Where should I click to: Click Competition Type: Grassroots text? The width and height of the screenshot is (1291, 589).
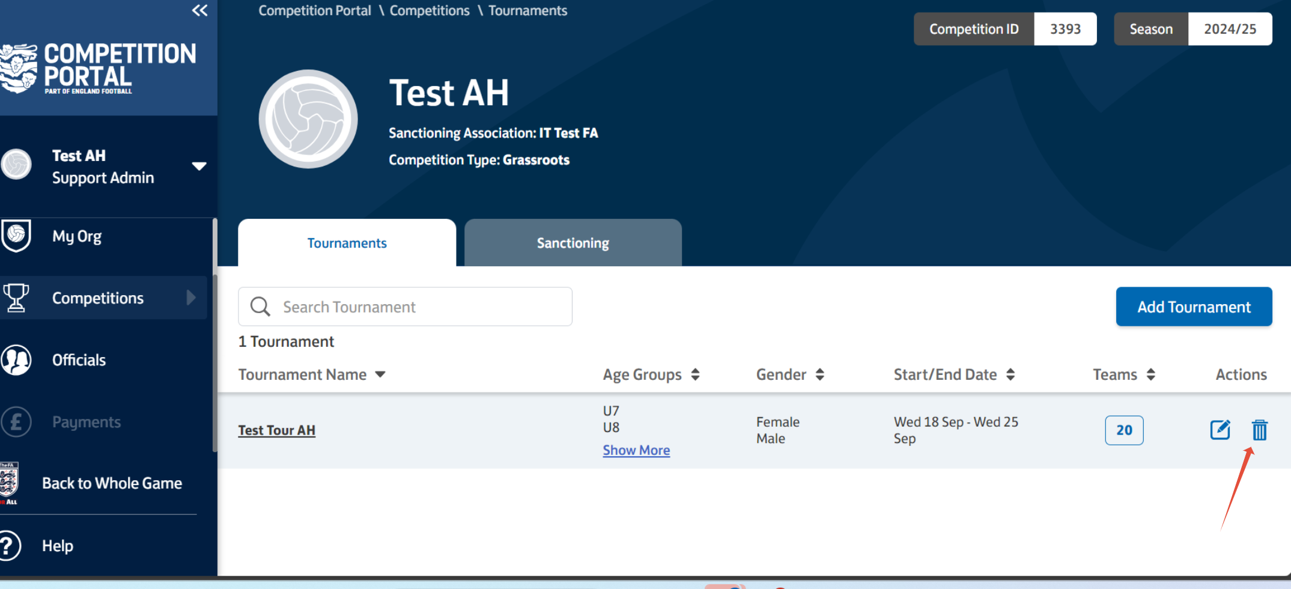pyautogui.click(x=479, y=160)
